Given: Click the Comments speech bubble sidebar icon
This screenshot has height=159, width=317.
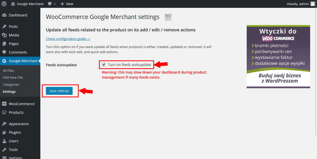Looking at the screenshot, I should pos(4,52).
